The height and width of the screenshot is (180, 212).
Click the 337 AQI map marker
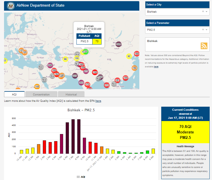point(75,76)
